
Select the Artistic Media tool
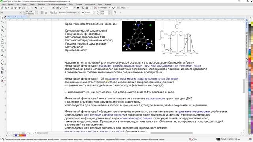2,39
